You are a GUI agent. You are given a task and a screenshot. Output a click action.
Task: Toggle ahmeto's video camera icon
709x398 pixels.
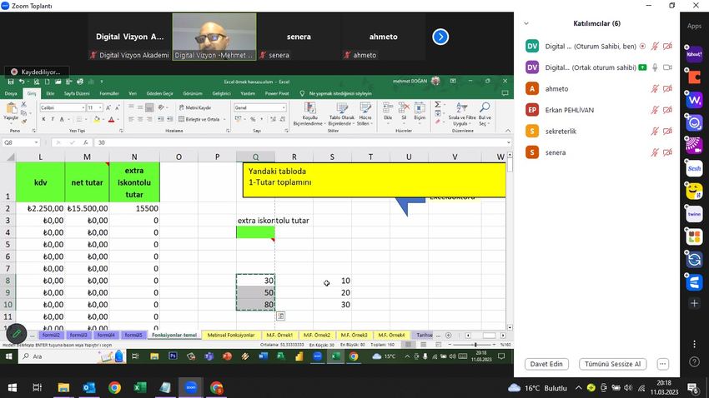[667, 89]
